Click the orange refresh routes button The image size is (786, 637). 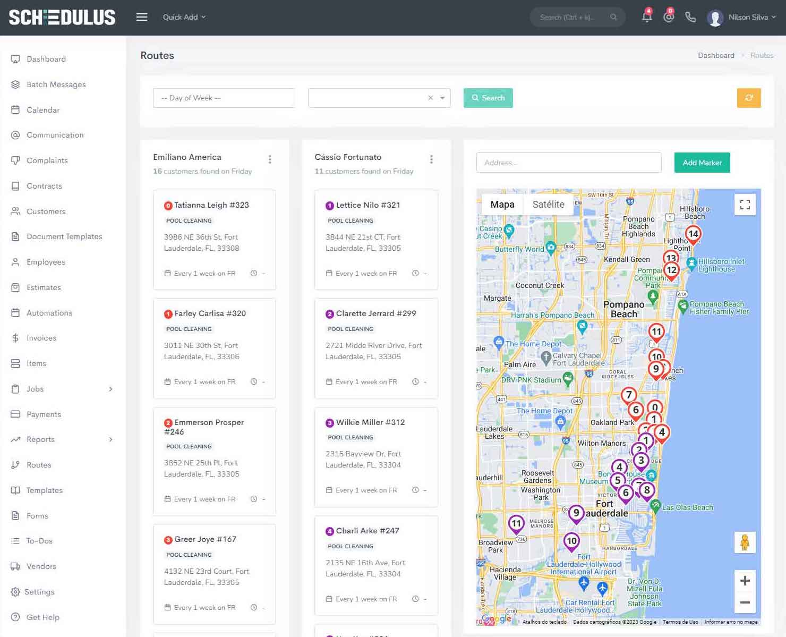point(748,98)
